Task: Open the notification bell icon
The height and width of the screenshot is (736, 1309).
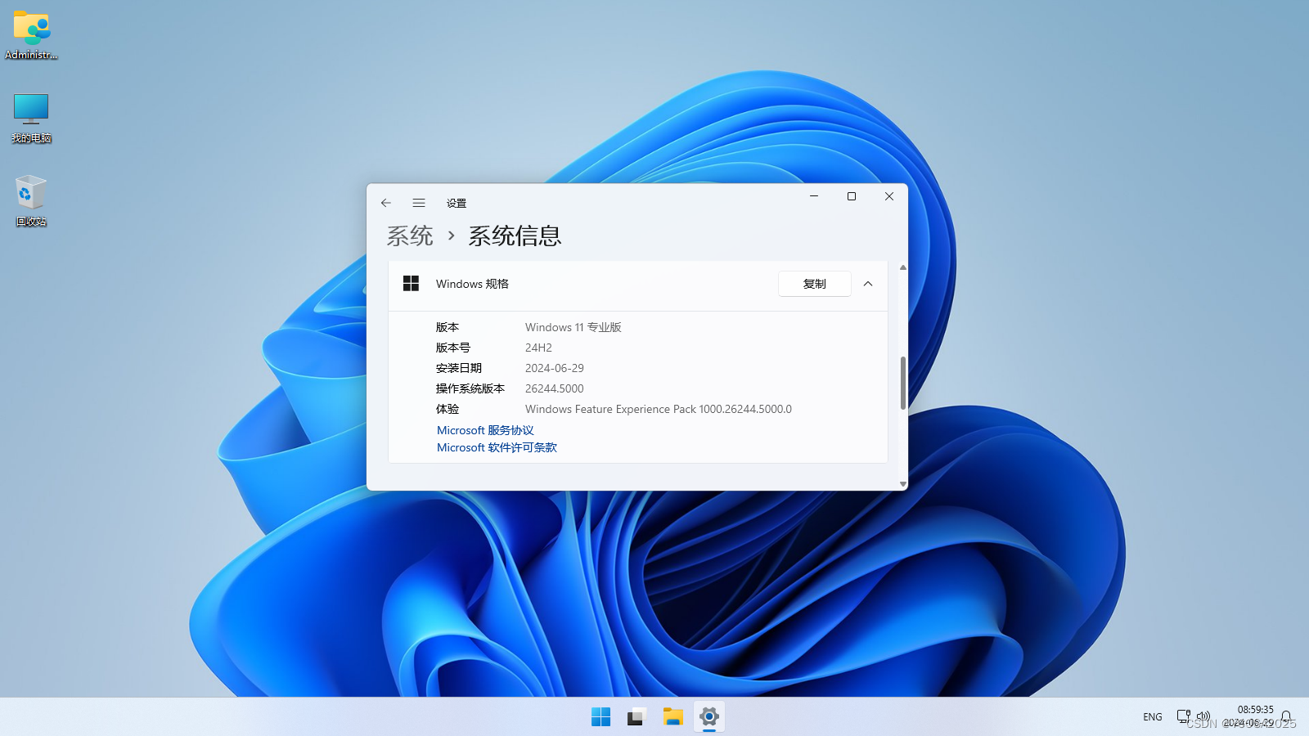Action: click(1286, 716)
